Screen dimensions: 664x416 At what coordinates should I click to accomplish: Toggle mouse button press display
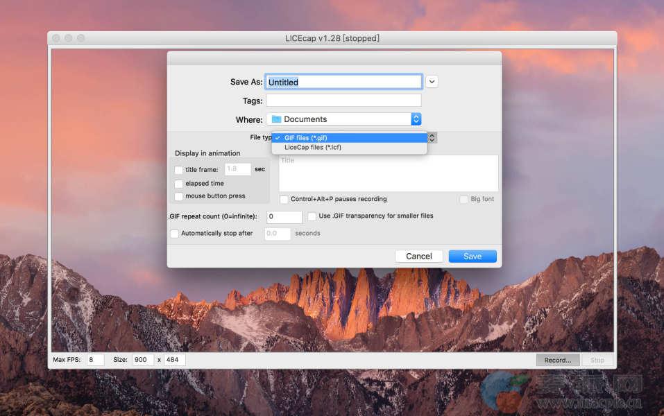(x=179, y=196)
